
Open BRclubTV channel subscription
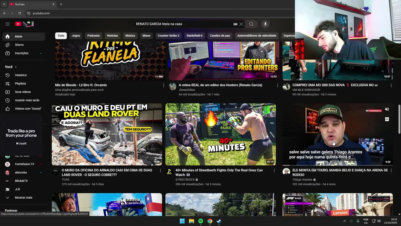[24, 181]
